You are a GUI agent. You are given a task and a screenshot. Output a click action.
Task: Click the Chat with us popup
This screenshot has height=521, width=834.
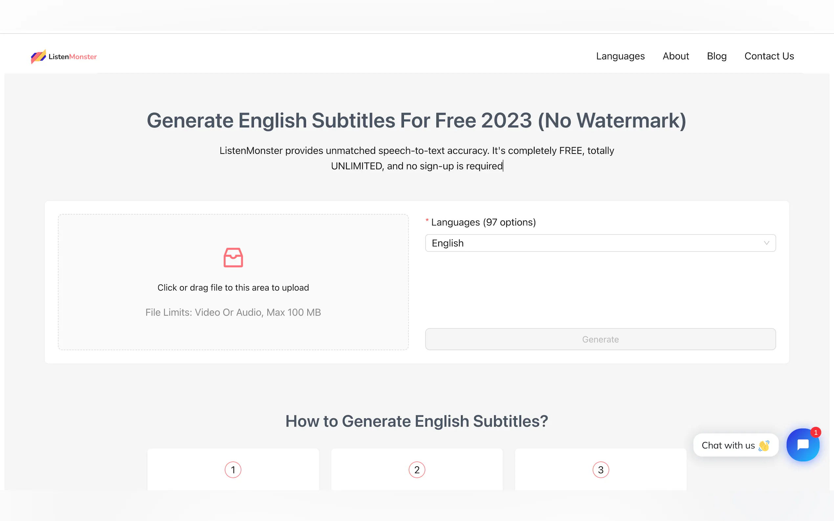point(728,445)
